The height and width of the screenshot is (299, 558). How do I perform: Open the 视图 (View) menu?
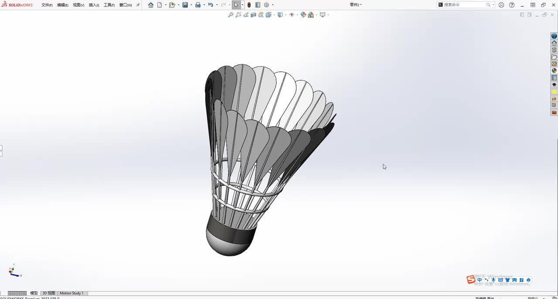pyautogui.click(x=78, y=5)
